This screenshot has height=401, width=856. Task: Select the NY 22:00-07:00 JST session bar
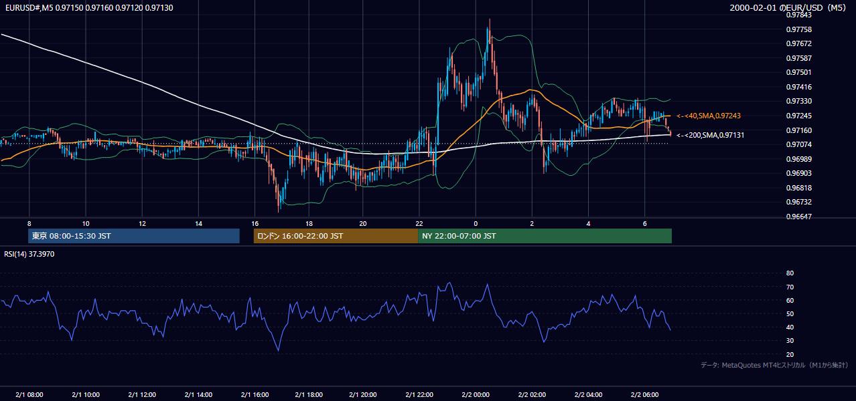pos(545,236)
